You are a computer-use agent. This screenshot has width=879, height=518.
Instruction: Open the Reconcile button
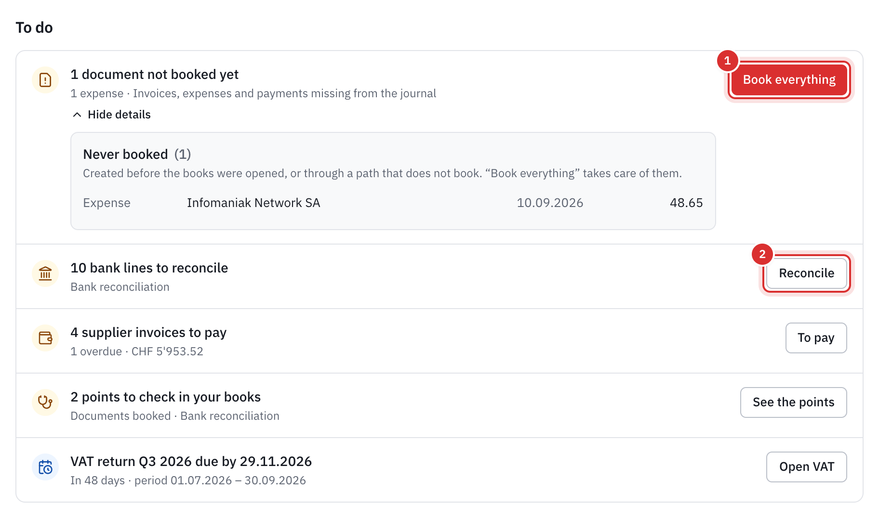tap(806, 273)
